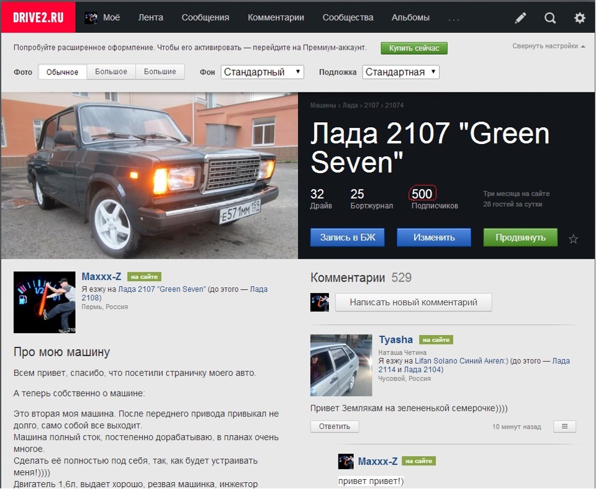Open the search magnifier icon
The width and height of the screenshot is (596, 489).
(x=549, y=17)
